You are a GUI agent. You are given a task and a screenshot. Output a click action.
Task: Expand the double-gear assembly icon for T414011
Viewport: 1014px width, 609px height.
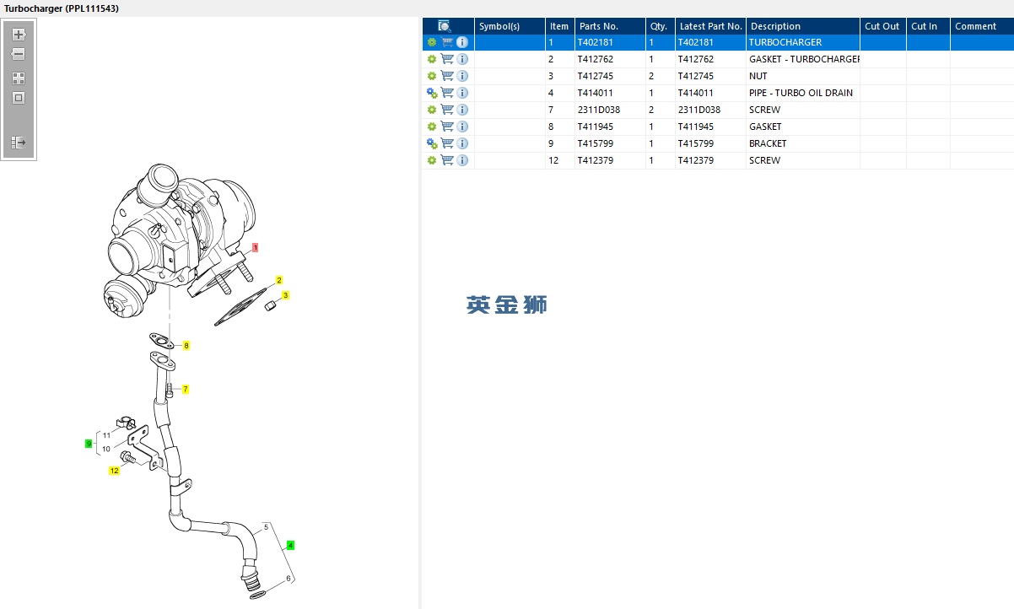(432, 93)
